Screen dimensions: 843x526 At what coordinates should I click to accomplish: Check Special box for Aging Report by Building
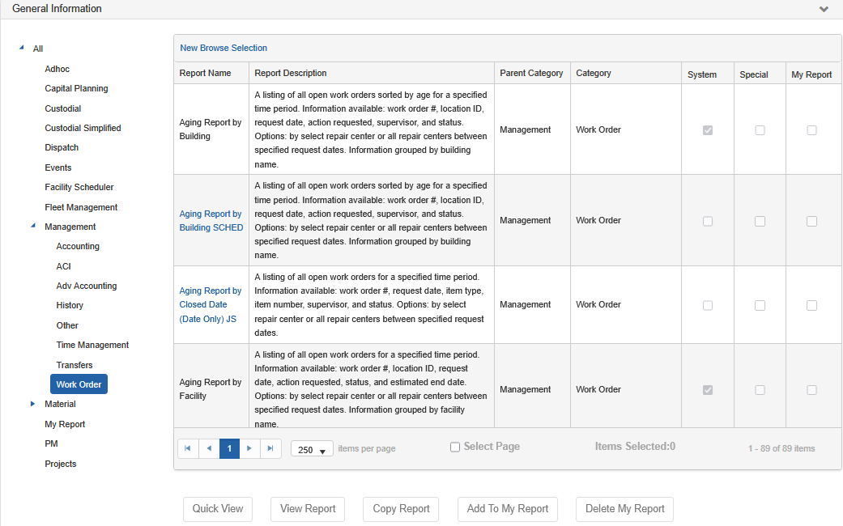point(760,130)
